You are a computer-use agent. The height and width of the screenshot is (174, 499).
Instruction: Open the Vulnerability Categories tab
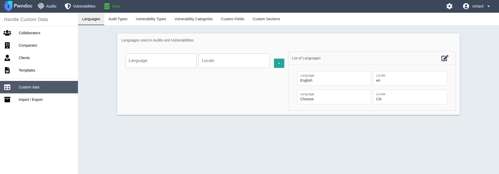click(193, 19)
